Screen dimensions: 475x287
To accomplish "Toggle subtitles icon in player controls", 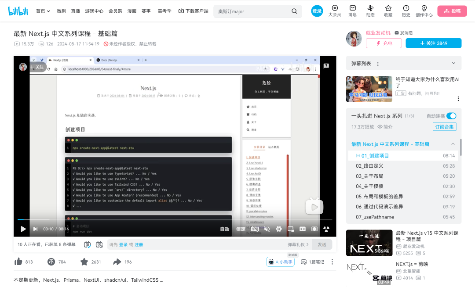I will pyautogui.click(x=255, y=229).
